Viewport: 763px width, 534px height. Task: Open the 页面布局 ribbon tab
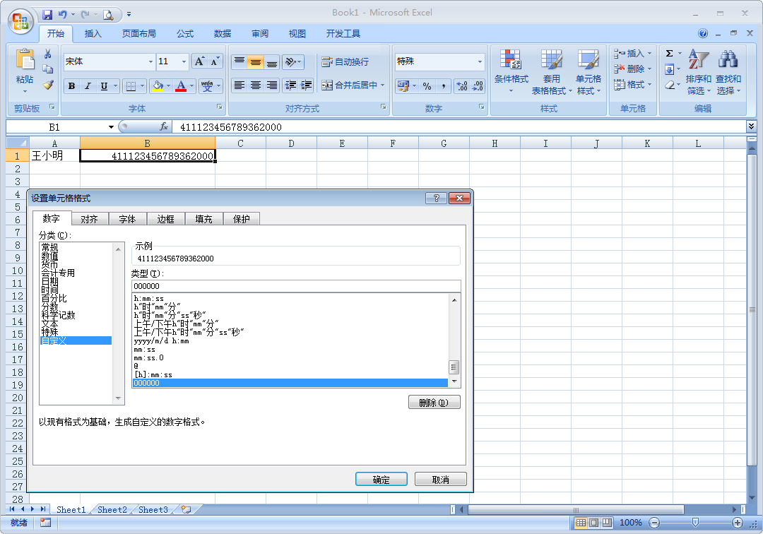tap(138, 33)
